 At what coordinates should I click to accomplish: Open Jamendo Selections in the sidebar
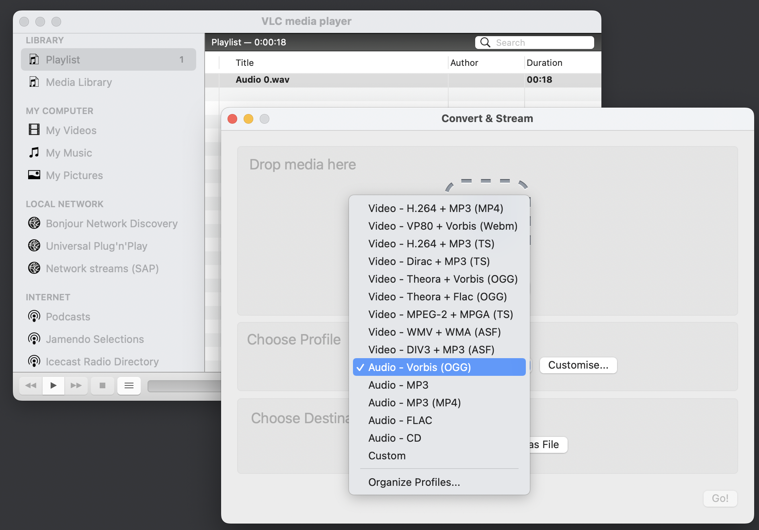tap(109, 339)
